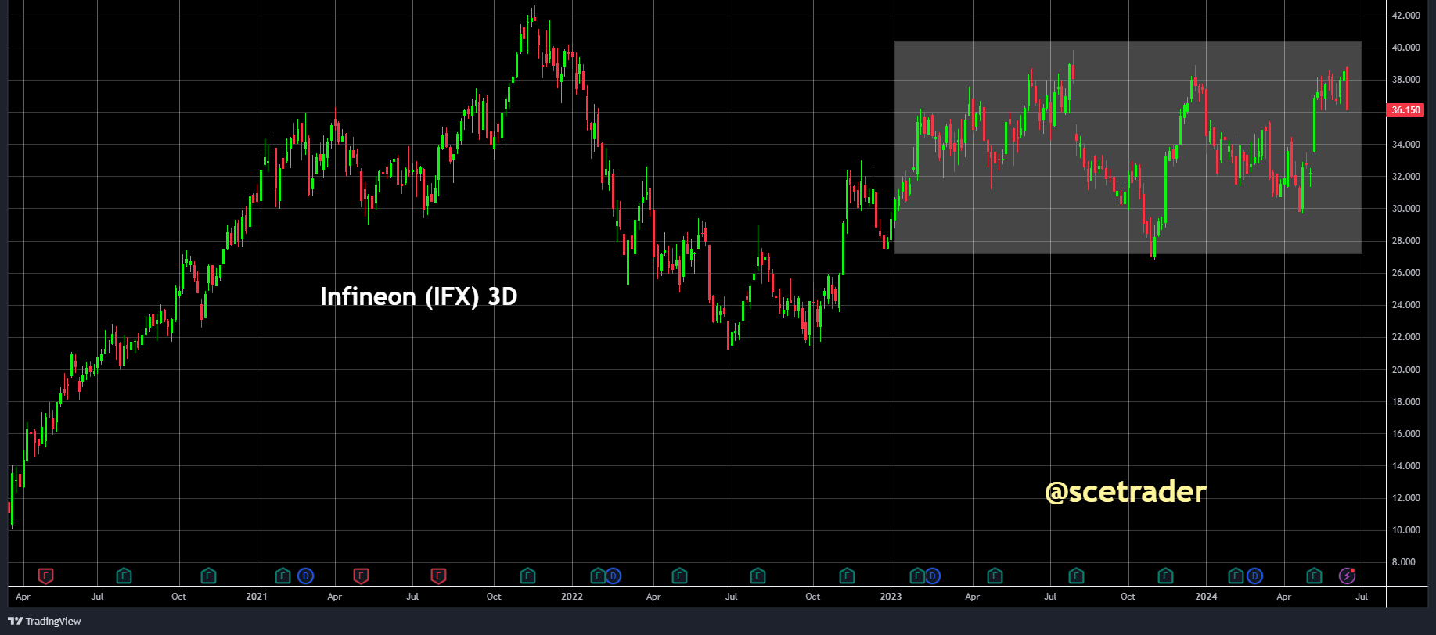Screen dimensions: 1436x635
Task: Open the blue dividend marker in early 2021
Action: point(306,576)
